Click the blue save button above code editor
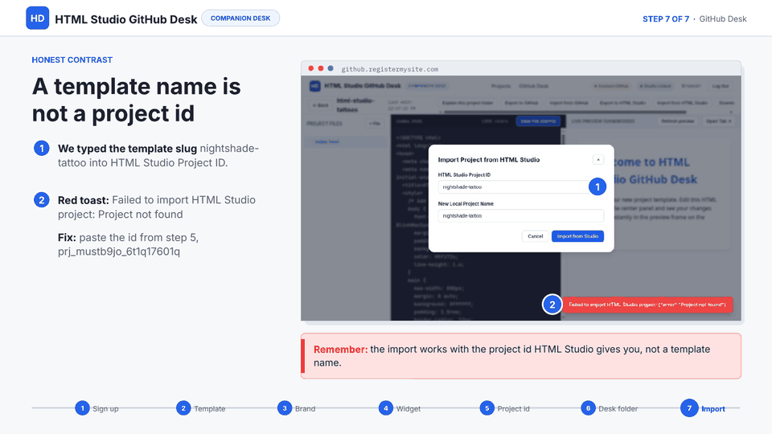This screenshot has width=772, height=434. coord(538,121)
